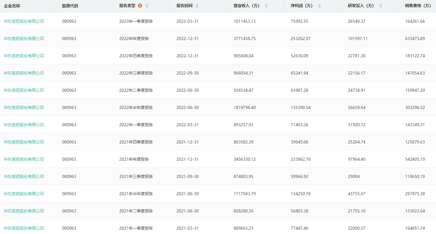The height and width of the screenshot is (234, 436).
Task: Click the sales expense value 633473.89
Action: (x=415, y=38)
